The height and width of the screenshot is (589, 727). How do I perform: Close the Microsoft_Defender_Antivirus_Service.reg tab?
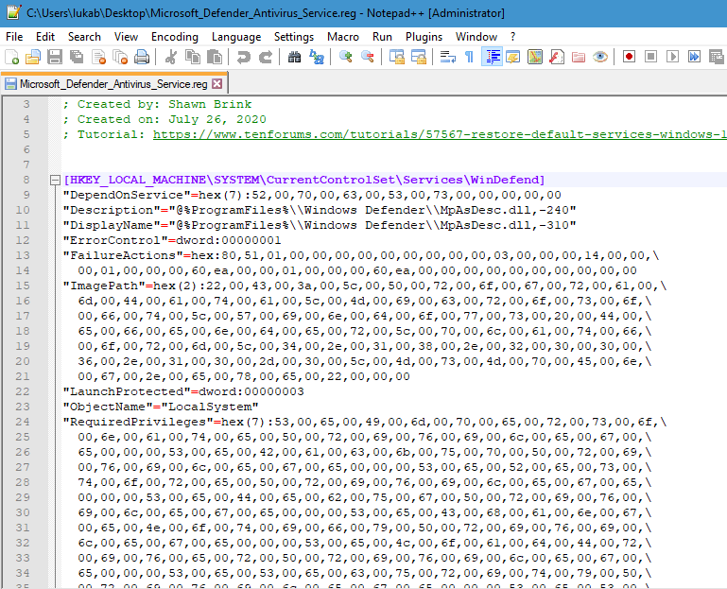217,84
